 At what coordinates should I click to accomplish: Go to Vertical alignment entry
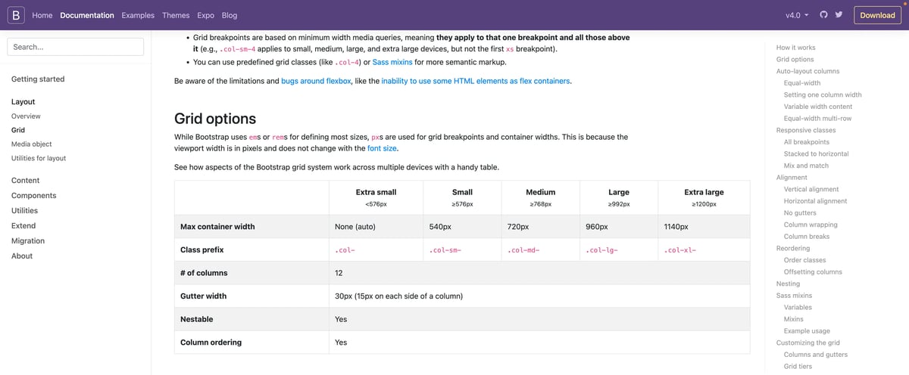click(811, 189)
